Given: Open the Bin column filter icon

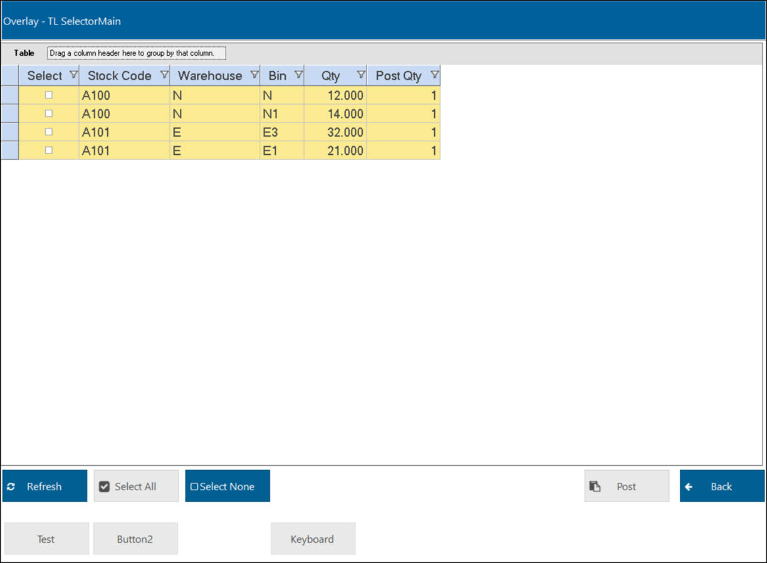Looking at the screenshot, I should [298, 75].
